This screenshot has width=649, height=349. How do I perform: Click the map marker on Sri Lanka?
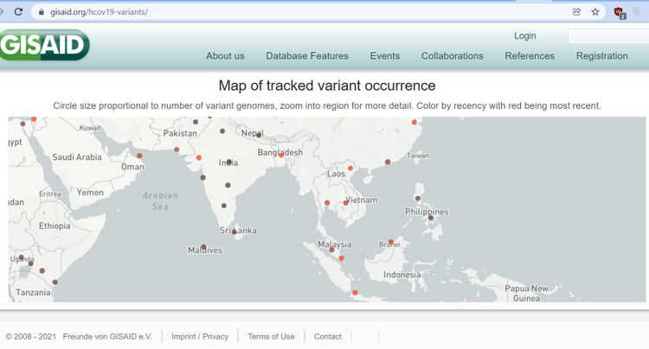pyautogui.click(x=235, y=232)
